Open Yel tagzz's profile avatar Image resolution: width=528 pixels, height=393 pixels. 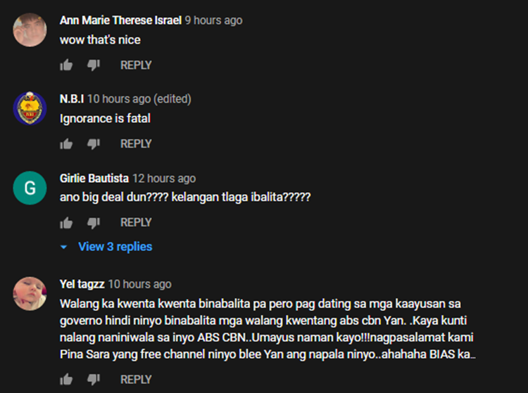tap(30, 293)
